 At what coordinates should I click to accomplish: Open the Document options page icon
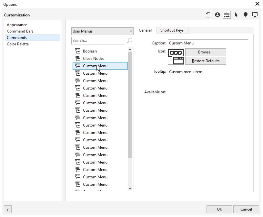pyautogui.click(x=208, y=15)
